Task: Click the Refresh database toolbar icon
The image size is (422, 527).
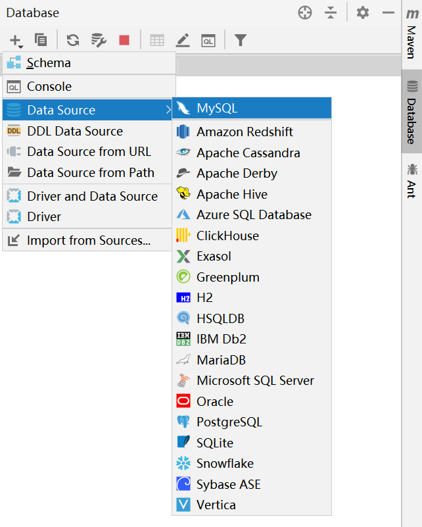Action: (73, 40)
